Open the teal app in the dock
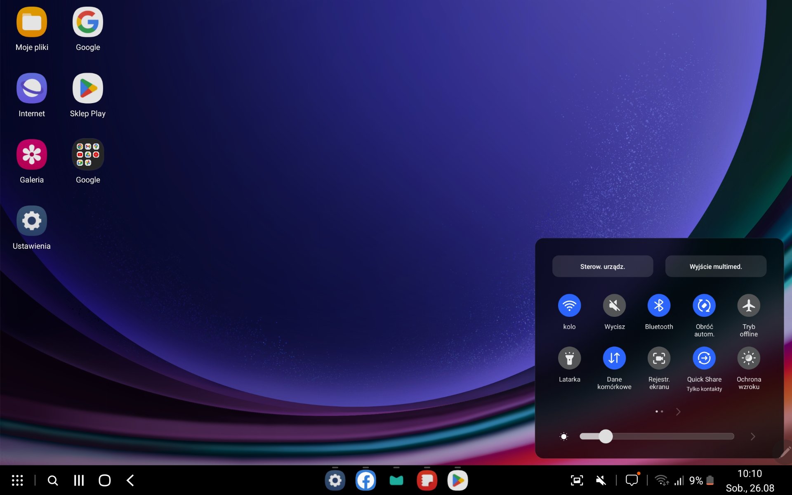Screen dimensions: 792x495 click(x=396, y=480)
